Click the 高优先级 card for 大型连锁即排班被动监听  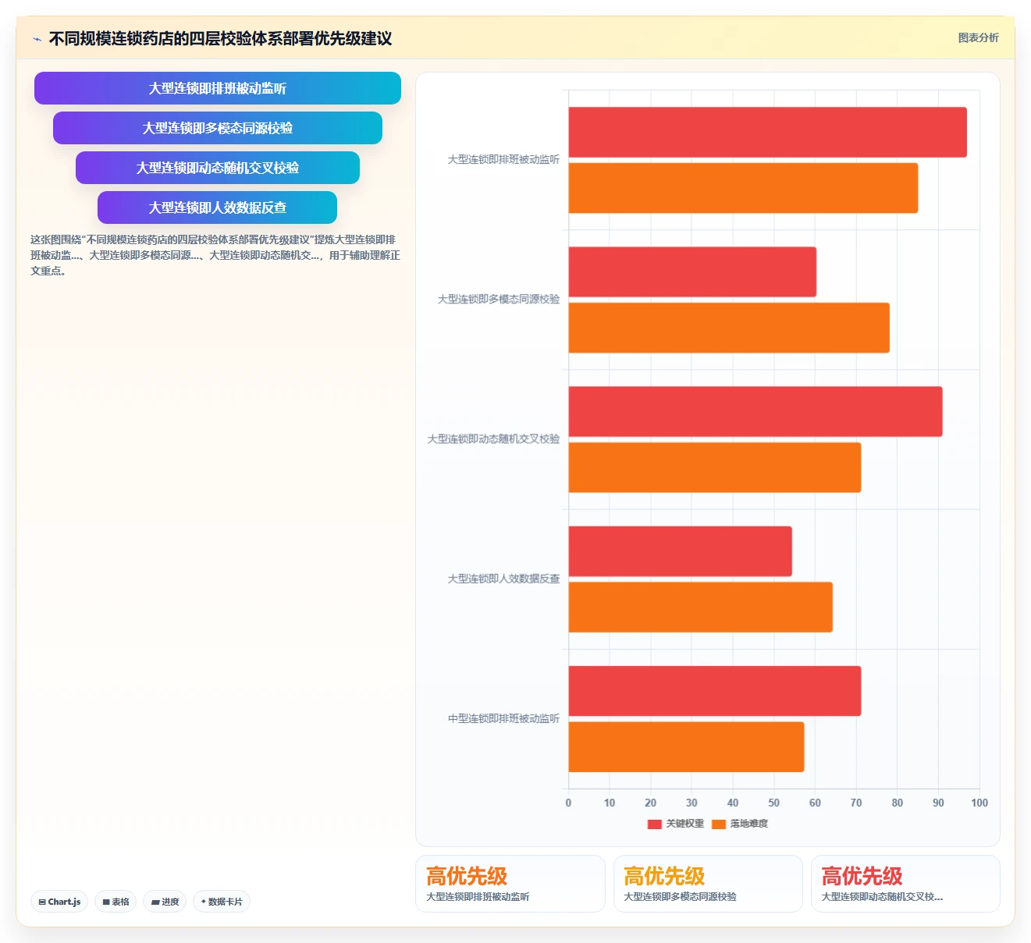(510, 883)
